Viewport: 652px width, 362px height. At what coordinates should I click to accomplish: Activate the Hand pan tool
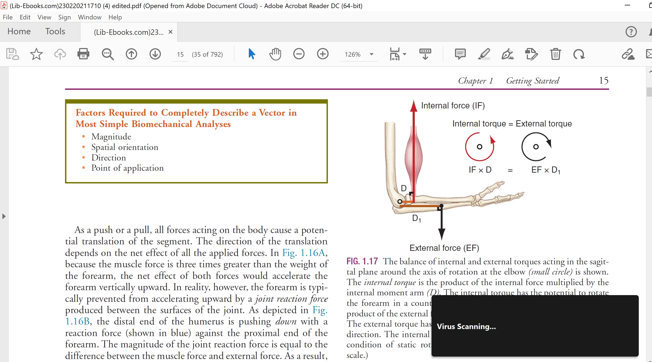coord(275,54)
